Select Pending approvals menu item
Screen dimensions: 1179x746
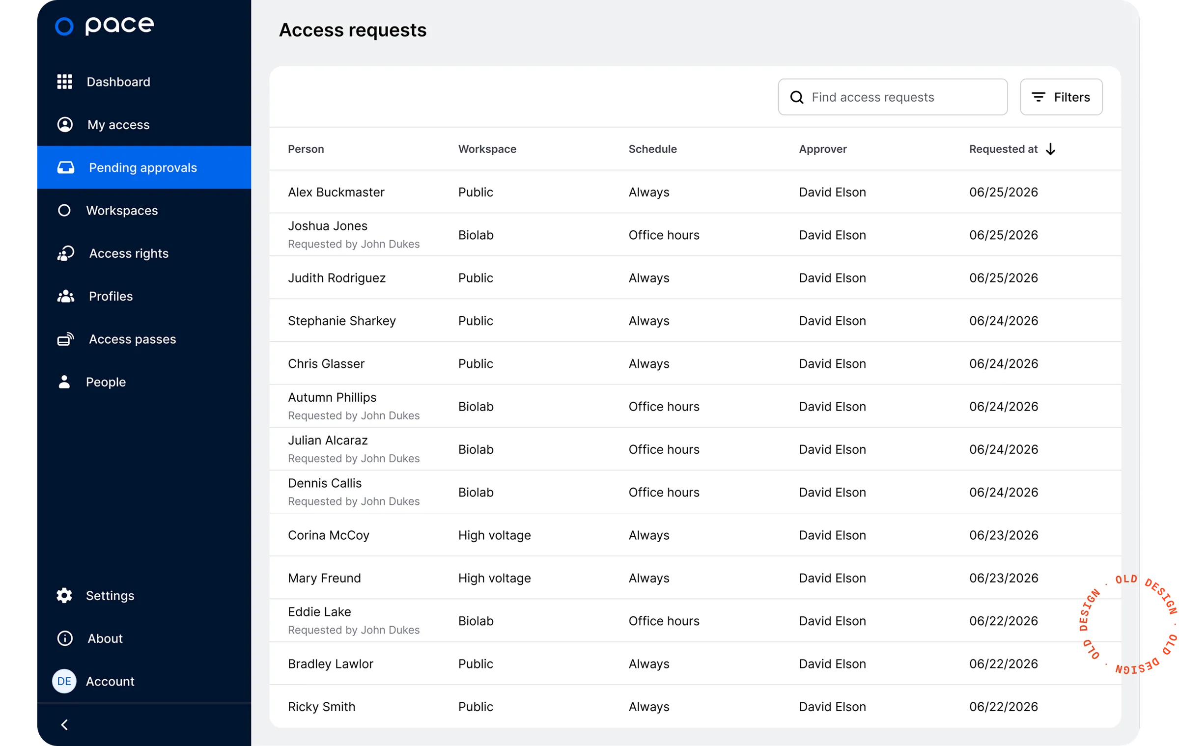(x=144, y=167)
